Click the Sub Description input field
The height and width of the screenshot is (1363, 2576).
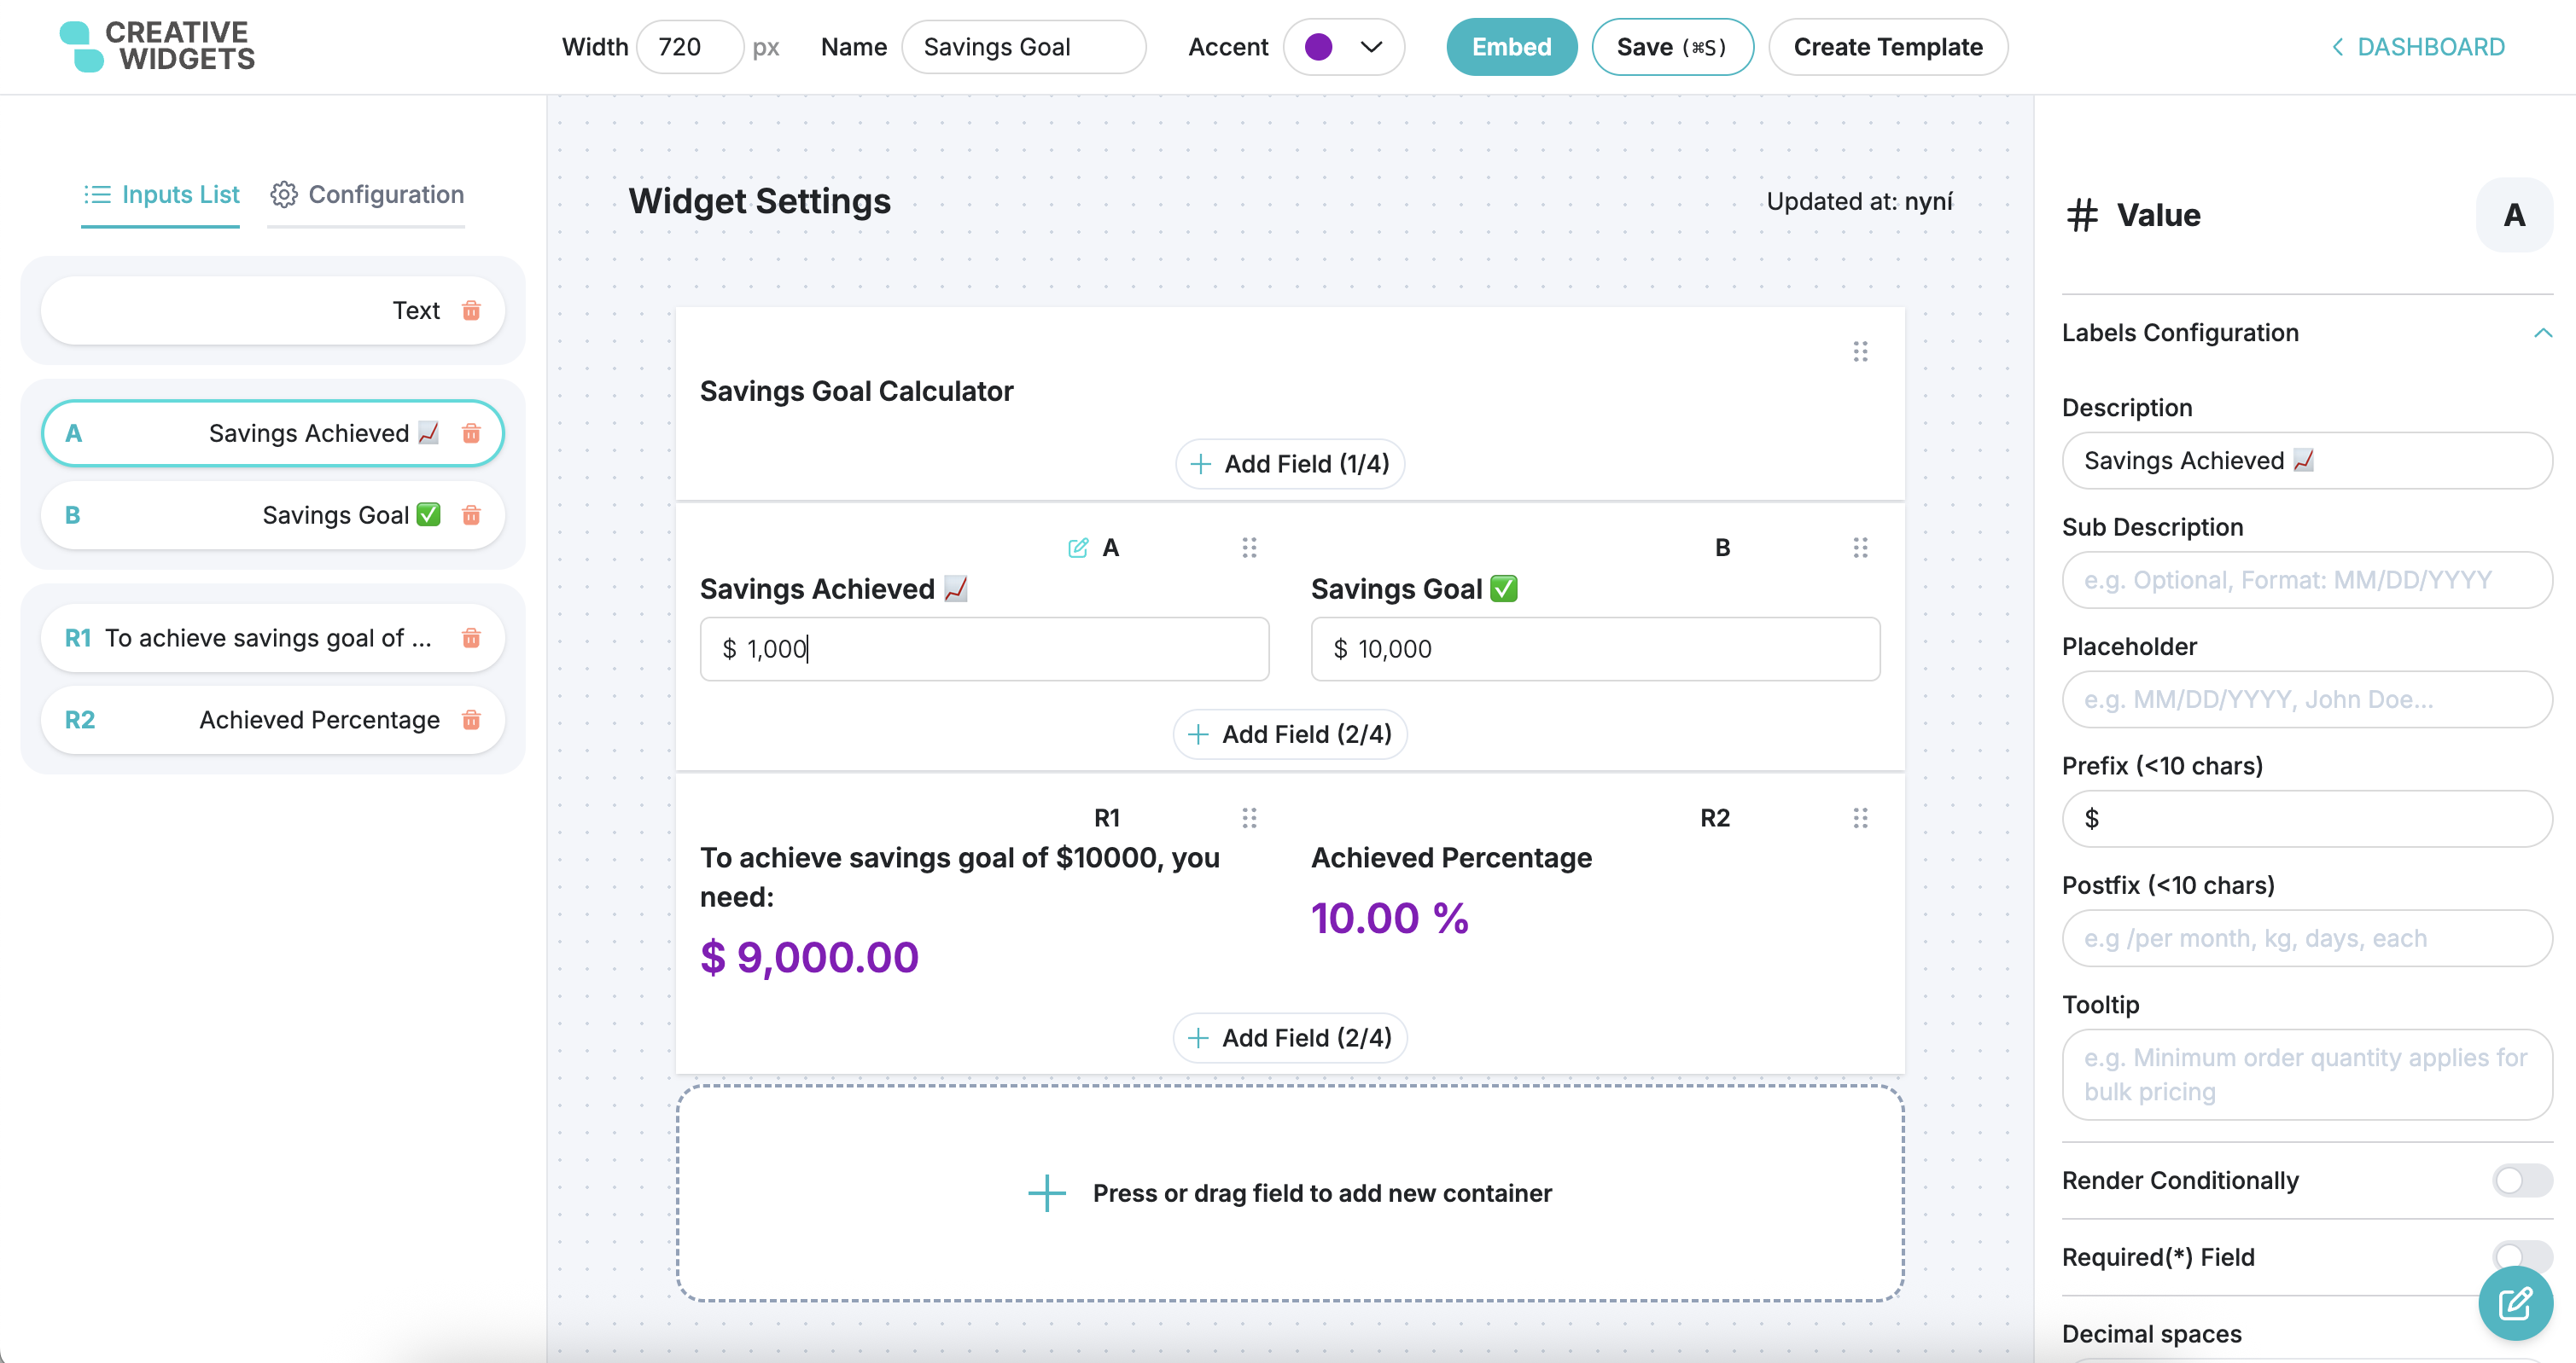(2307, 580)
